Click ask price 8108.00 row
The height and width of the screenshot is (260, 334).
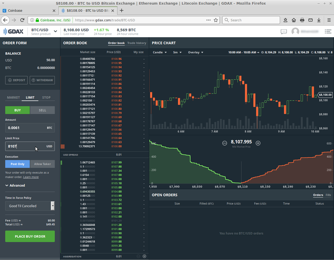104,146
